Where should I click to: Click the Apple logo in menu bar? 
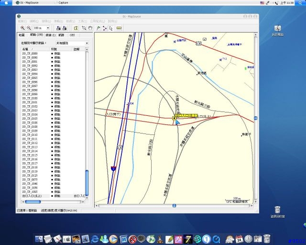click(x=6, y=3)
